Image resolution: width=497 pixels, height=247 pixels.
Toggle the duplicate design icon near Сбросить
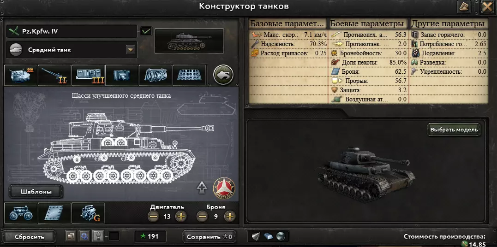[70, 236]
